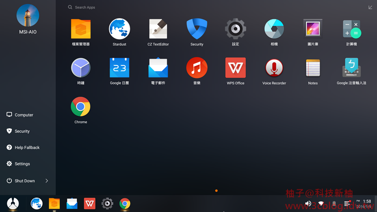Open the notification list tray icon
377x212 pixels.
tap(347, 204)
